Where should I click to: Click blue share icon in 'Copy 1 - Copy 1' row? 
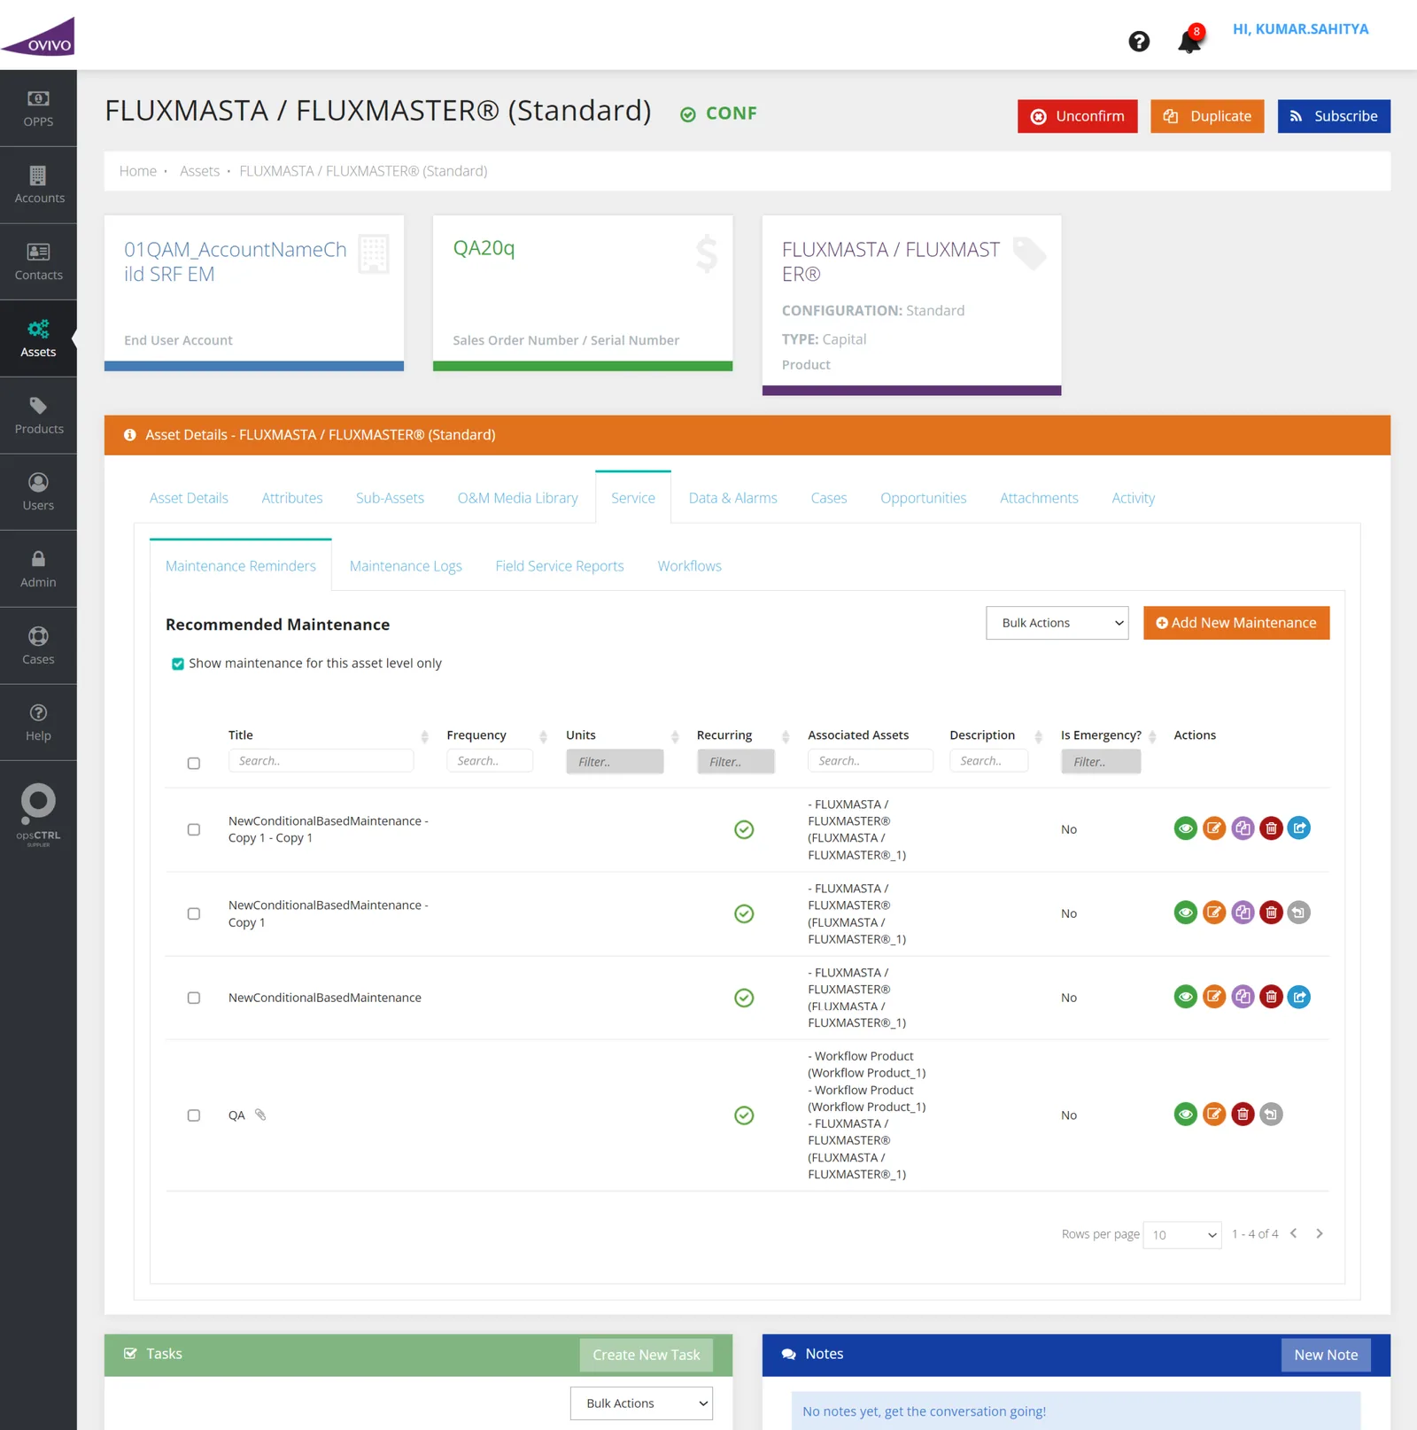1299,828
